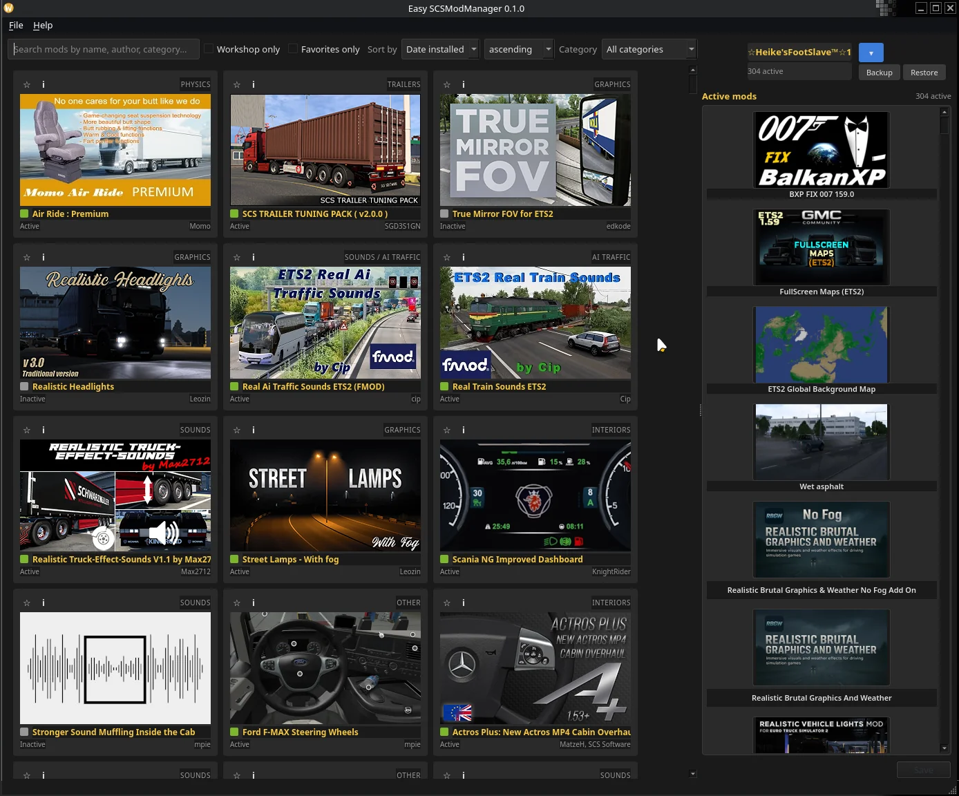Screen dimensions: 959x796
Task: Star the SCS Trailer Tuning Pack mod
Action: (237, 84)
